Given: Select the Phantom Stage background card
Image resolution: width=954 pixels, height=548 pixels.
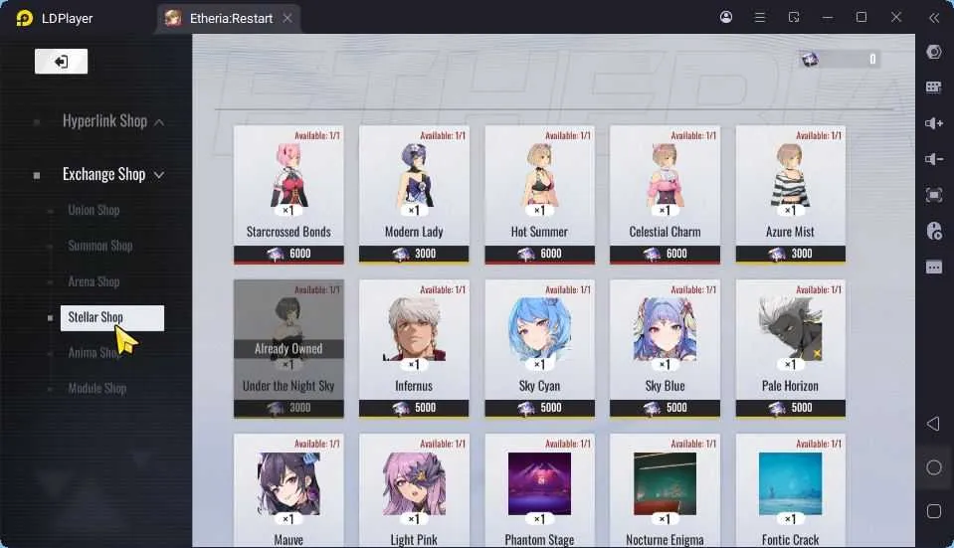Looking at the screenshot, I should point(539,491).
